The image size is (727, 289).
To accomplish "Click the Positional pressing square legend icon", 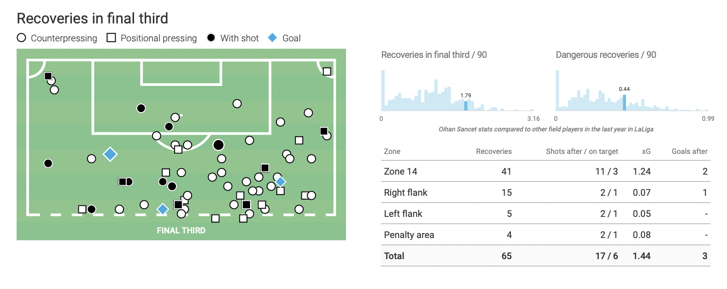I will (111, 38).
